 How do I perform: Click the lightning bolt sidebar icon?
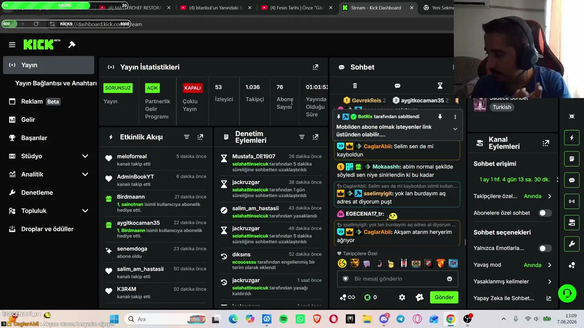click(x=572, y=138)
